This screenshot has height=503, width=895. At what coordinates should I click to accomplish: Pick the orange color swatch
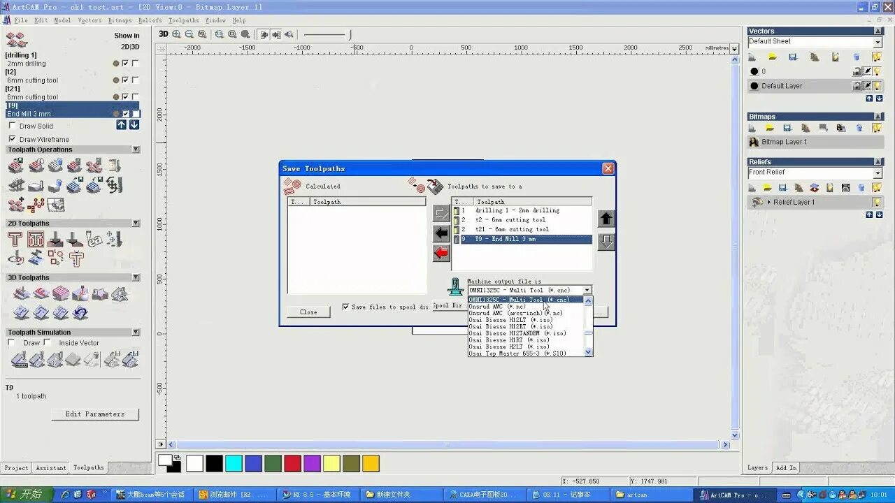click(371, 463)
